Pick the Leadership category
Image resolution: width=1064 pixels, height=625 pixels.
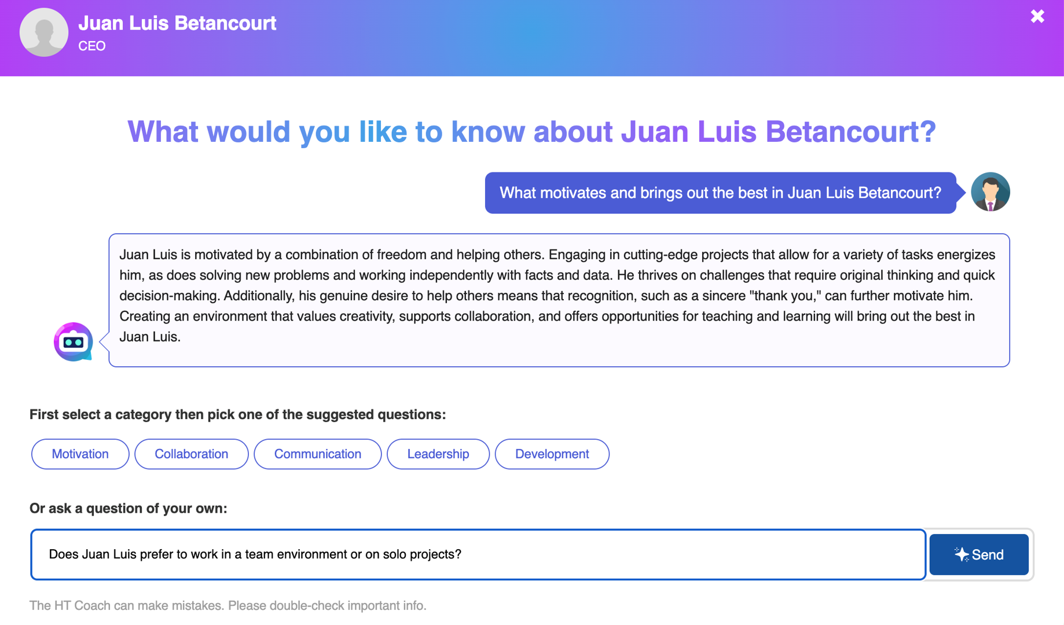tap(438, 454)
